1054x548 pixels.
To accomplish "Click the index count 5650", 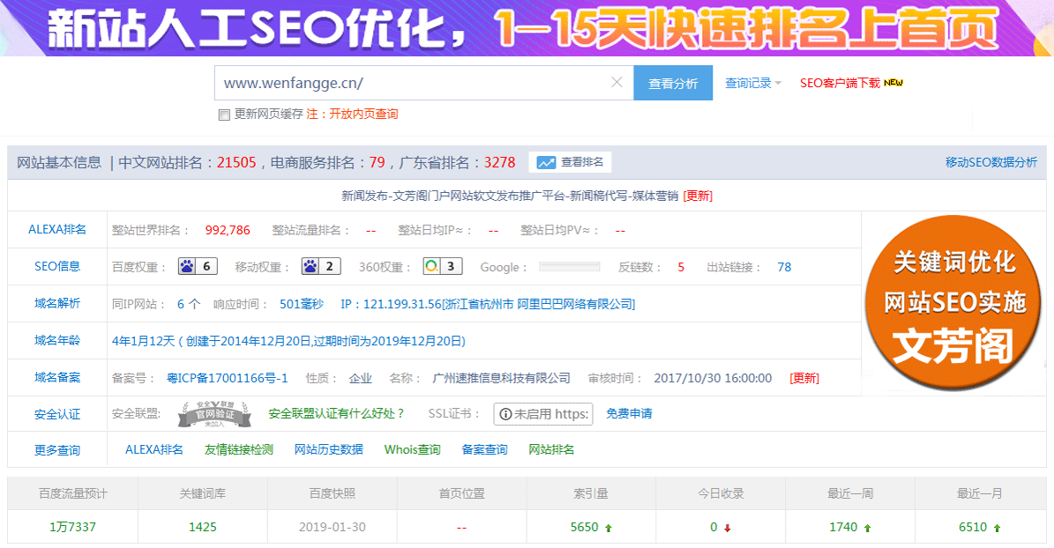I will point(584,527).
